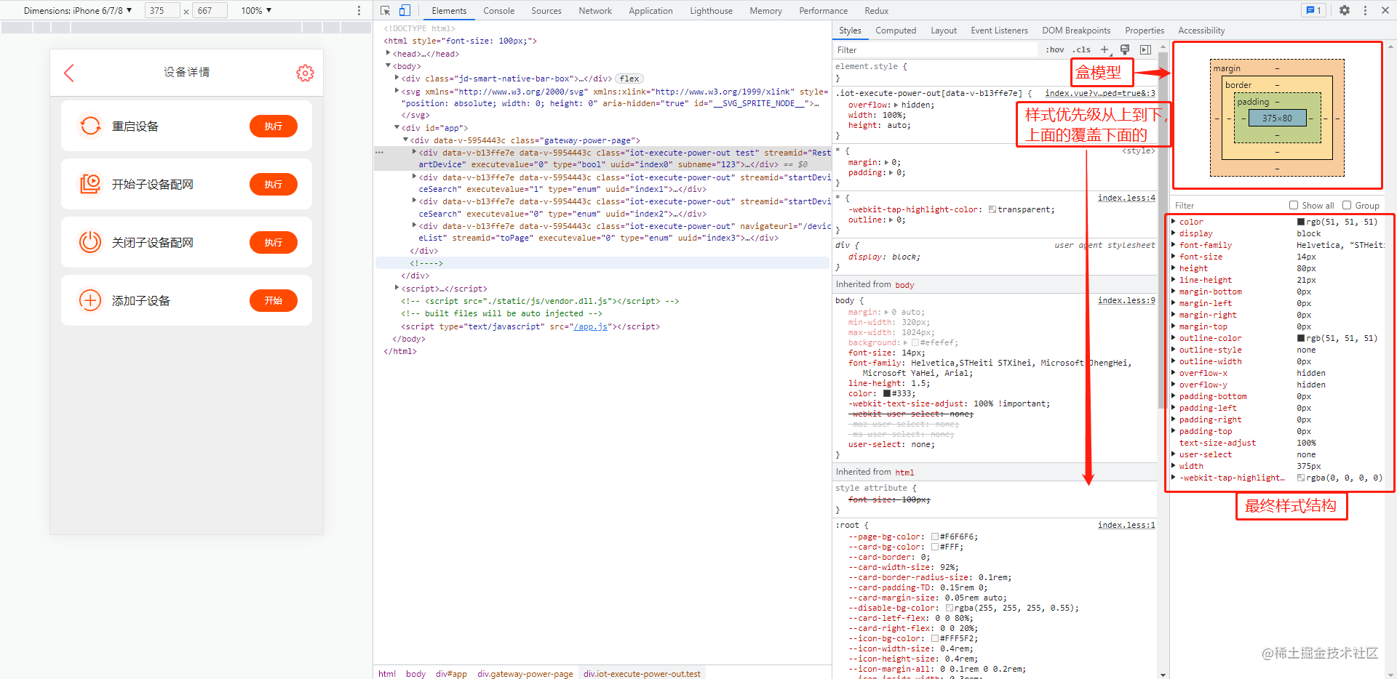Switch to the Computed styles tab

pyautogui.click(x=896, y=30)
